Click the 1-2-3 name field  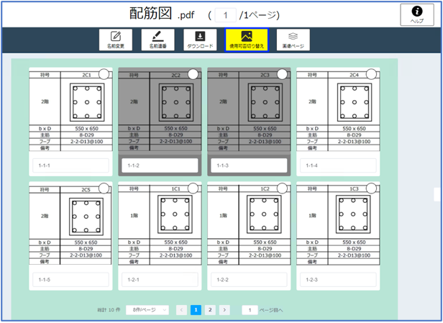(x=337, y=279)
